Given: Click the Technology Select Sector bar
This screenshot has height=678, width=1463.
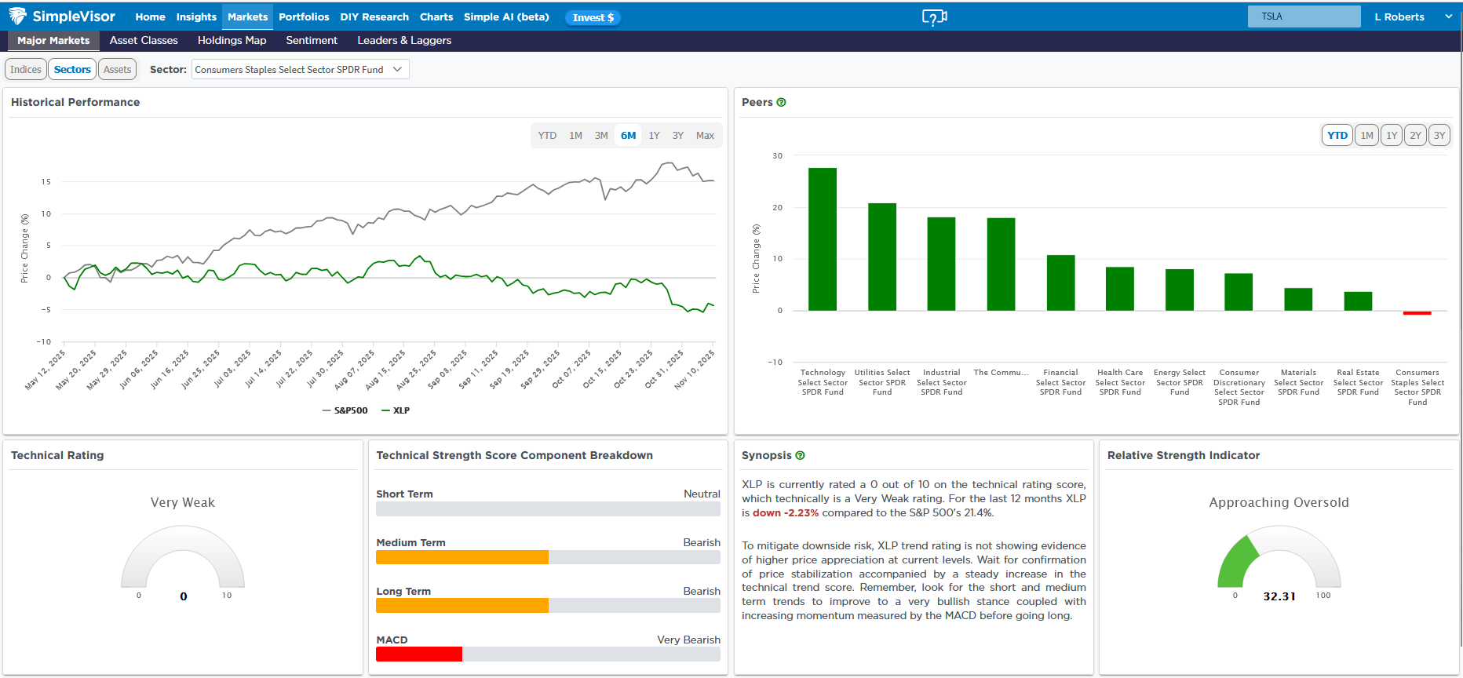Looking at the screenshot, I should tap(822, 239).
